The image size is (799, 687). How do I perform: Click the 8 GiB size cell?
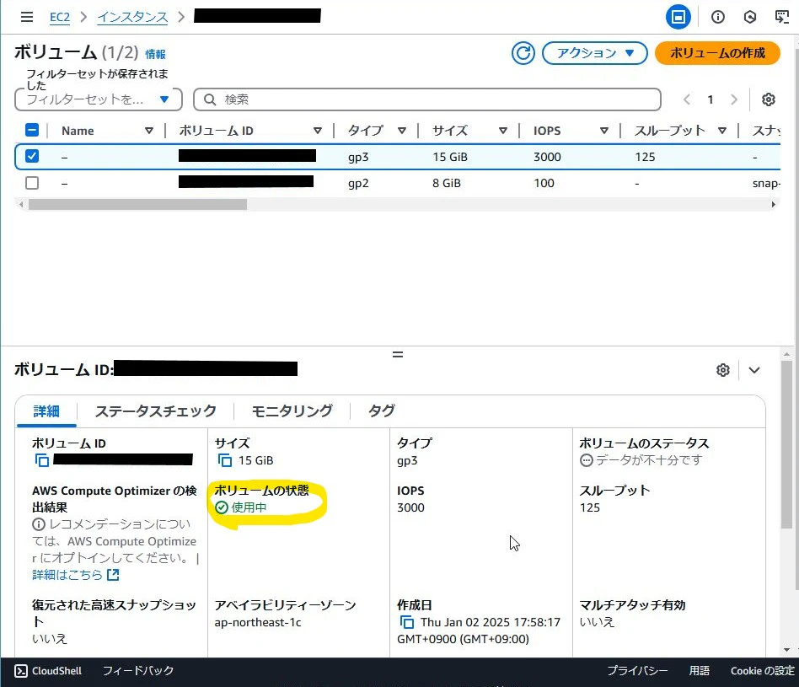[x=447, y=183]
